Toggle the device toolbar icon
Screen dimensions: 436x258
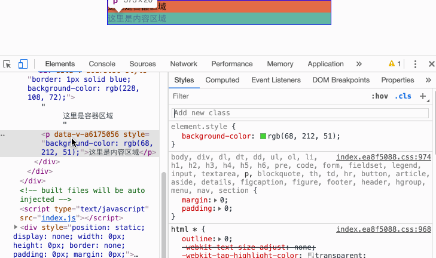23,64
